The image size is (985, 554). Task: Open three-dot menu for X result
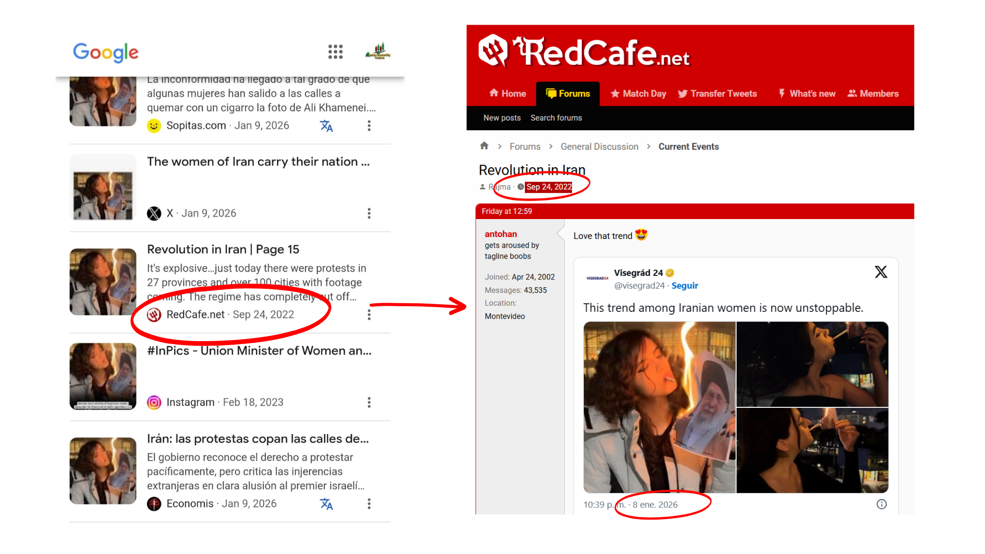coord(369,213)
